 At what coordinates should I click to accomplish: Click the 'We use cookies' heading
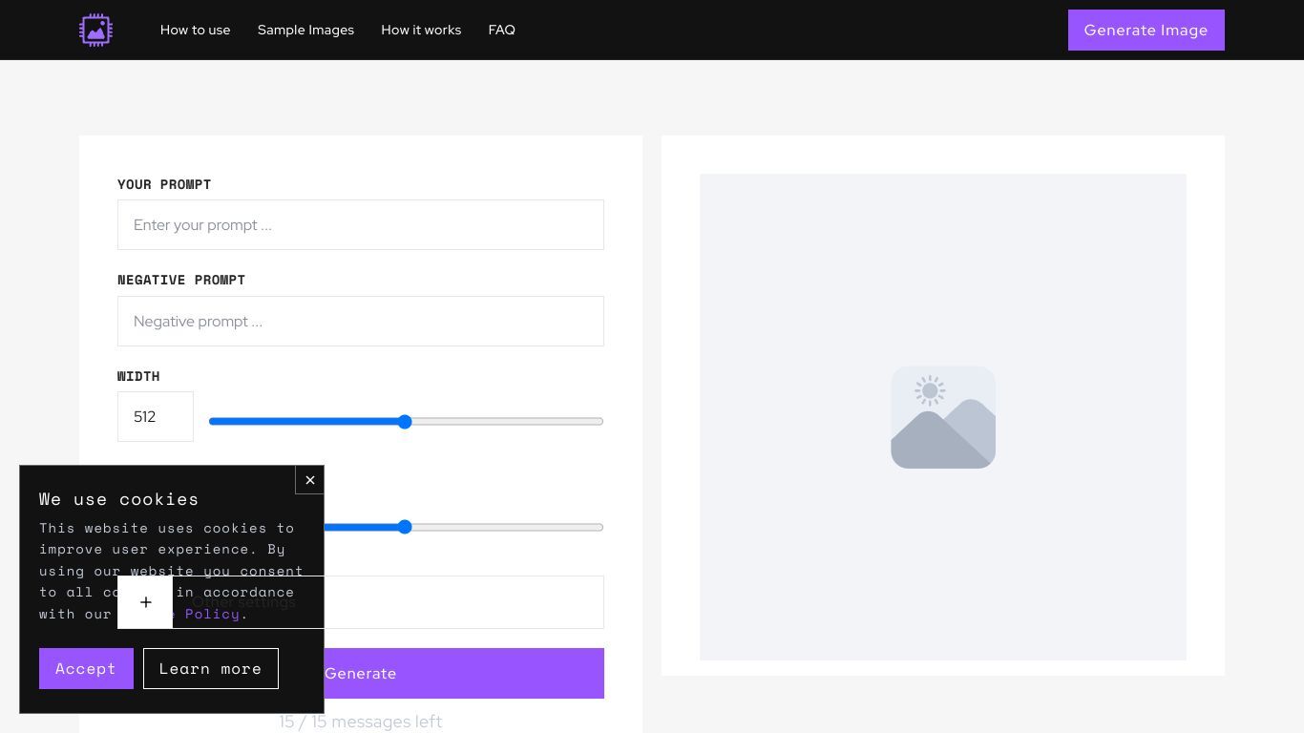click(x=119, y=498)
